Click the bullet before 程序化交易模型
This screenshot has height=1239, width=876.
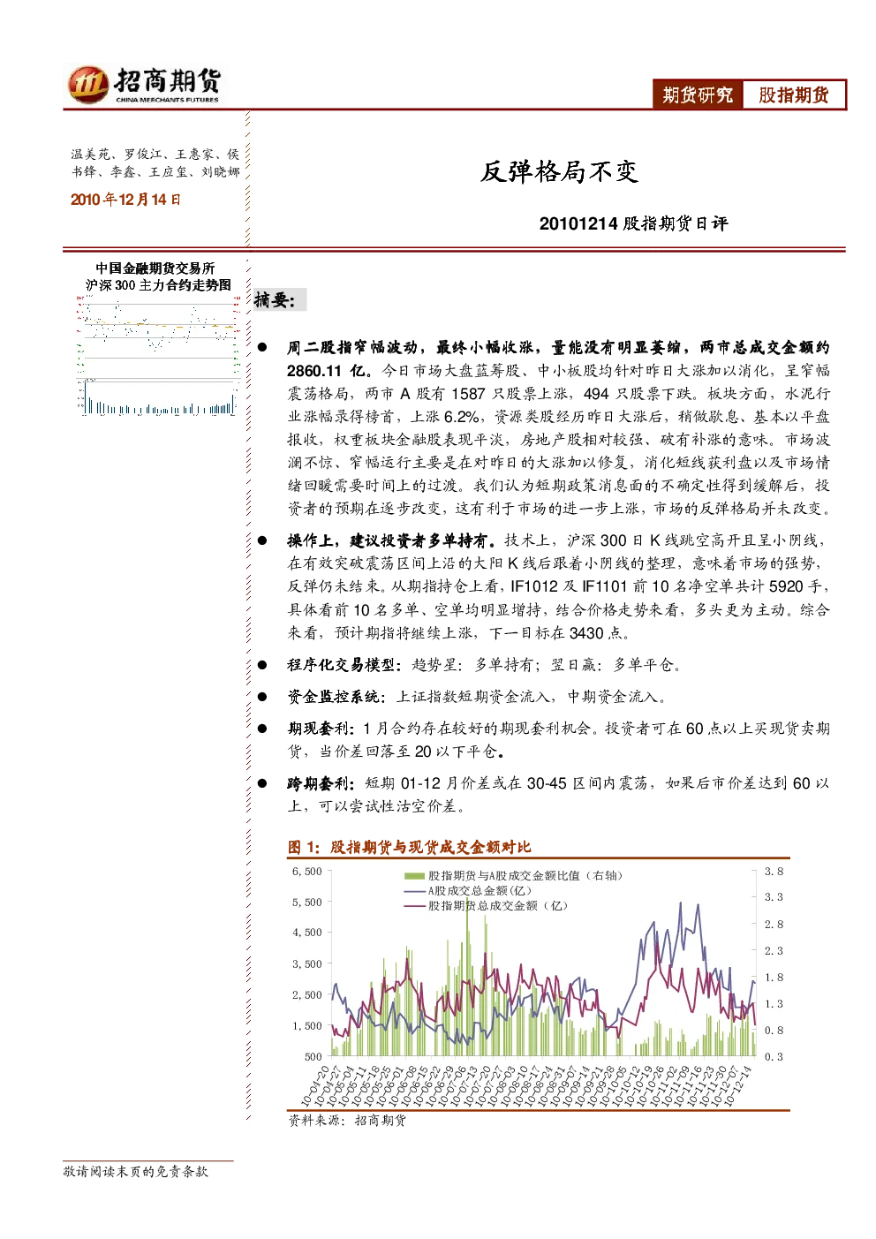(262, 665)
